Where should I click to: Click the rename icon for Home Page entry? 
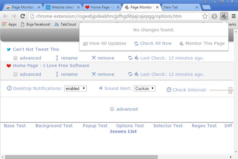(57, 74)
